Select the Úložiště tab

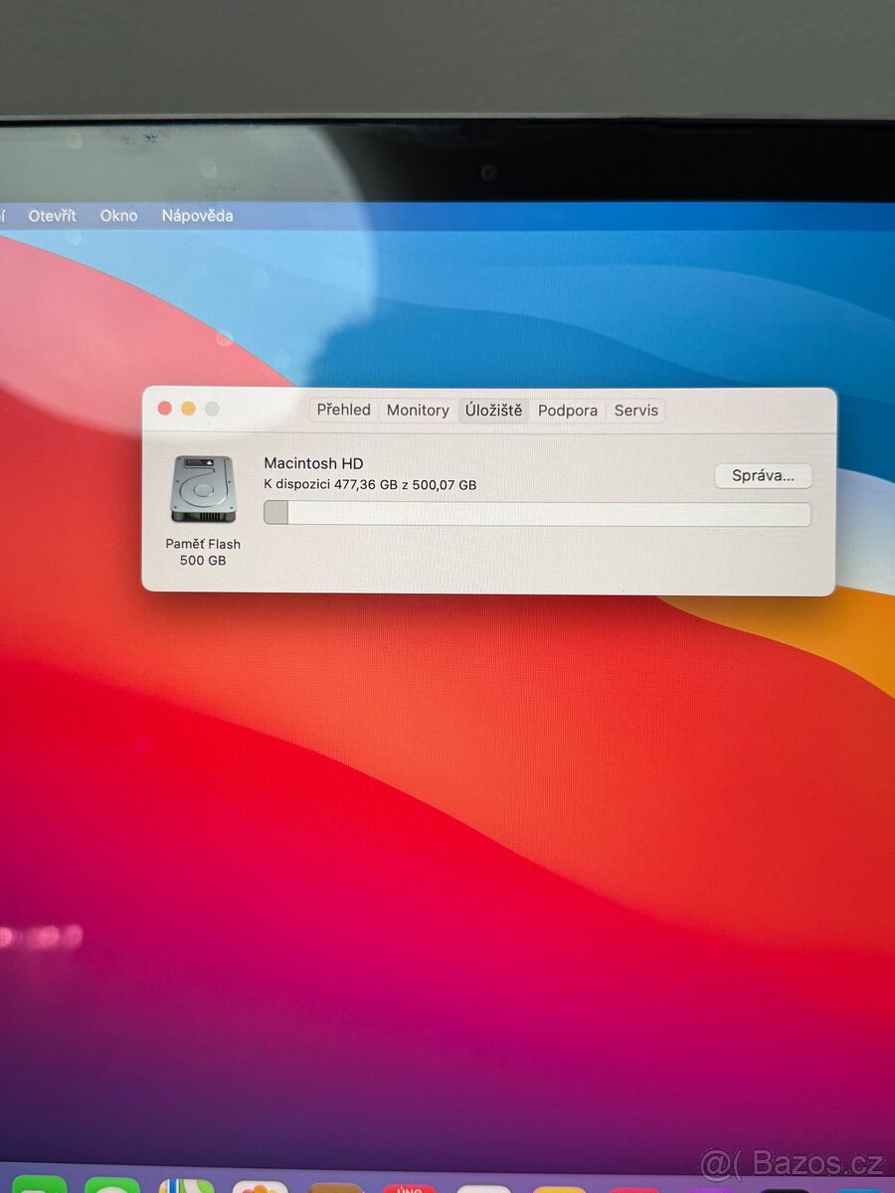click(493, 410)
